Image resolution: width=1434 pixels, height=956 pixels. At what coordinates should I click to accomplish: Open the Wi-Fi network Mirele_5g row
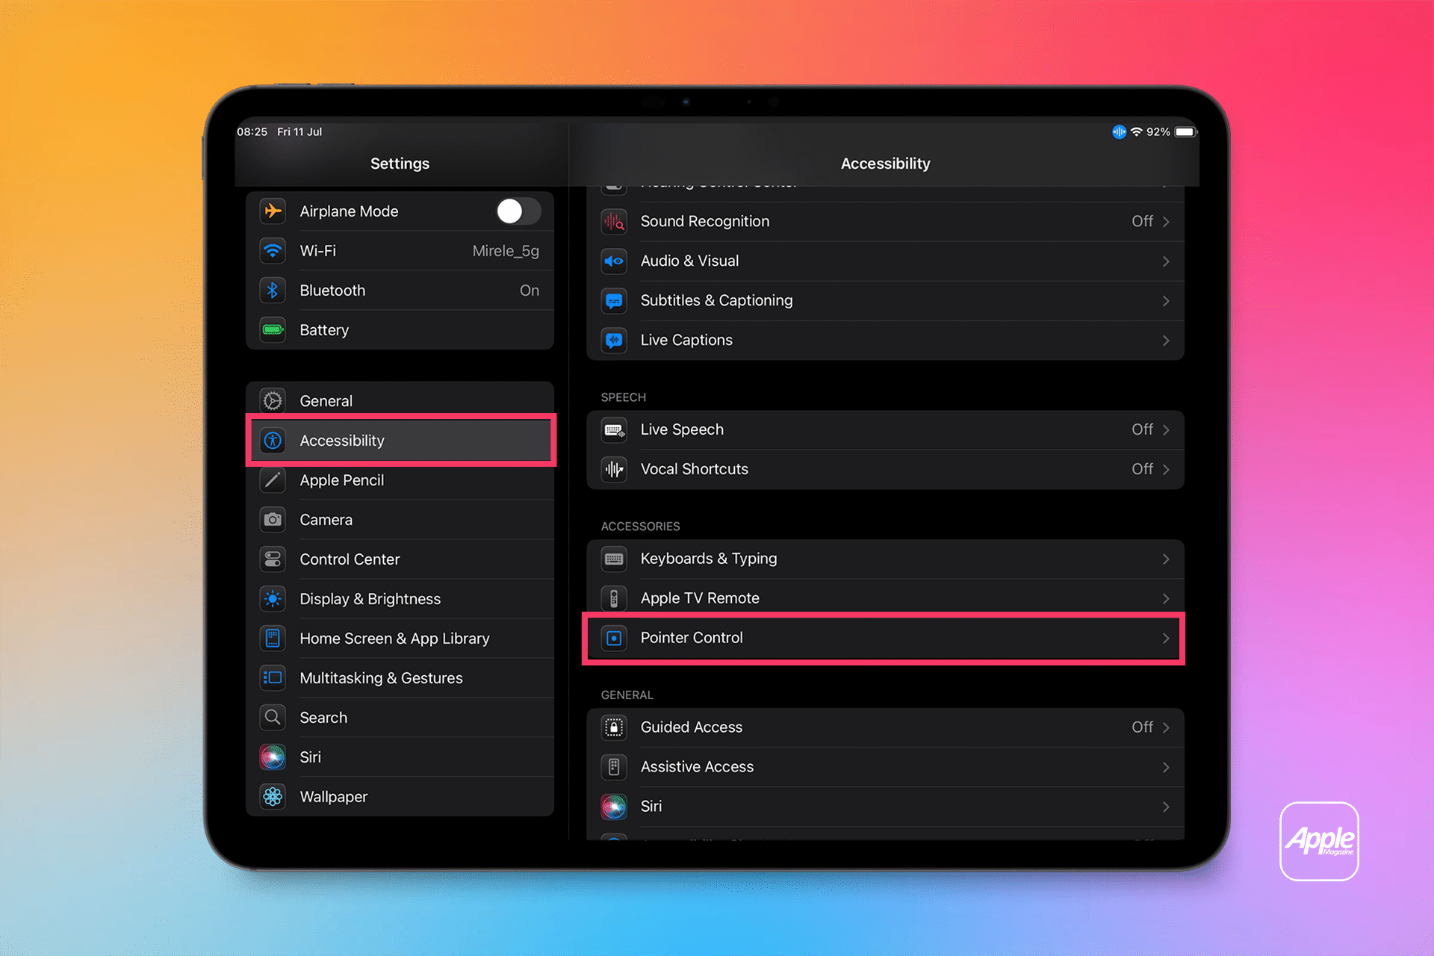point(400,251)
